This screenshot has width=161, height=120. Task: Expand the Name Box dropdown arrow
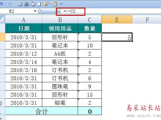point(35,11)
